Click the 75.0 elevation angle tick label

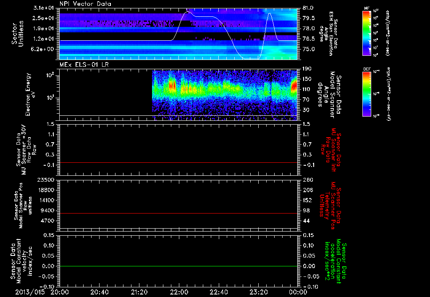[309, 49]
